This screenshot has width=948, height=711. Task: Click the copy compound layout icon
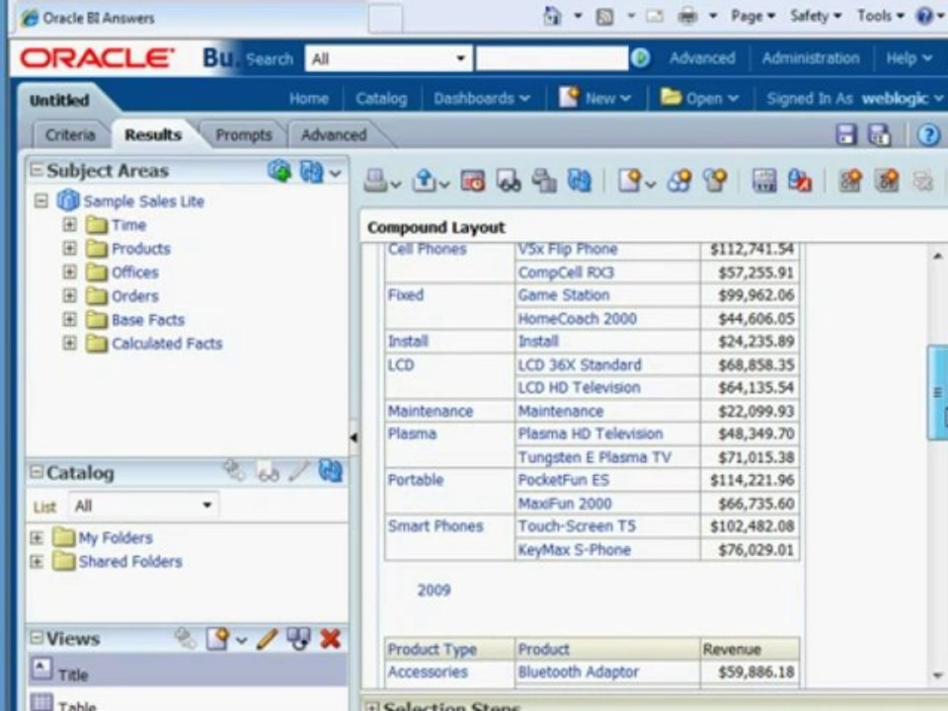(887, 180)
